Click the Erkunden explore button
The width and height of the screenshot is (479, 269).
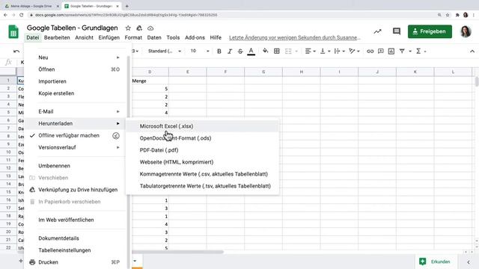tap(435, 262)
